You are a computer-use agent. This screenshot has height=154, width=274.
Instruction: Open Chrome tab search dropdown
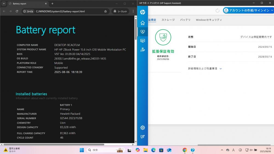pos(4,4)
